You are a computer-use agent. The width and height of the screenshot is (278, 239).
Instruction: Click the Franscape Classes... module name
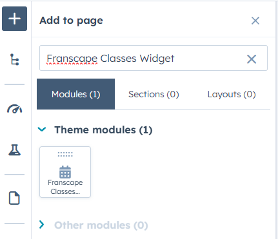(x=65, y=187)
